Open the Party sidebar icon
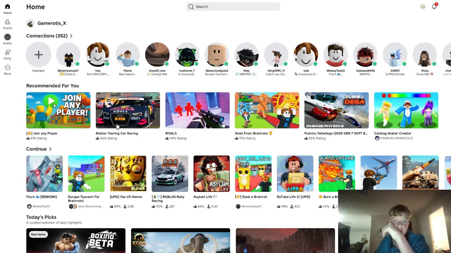 [7, 52]
